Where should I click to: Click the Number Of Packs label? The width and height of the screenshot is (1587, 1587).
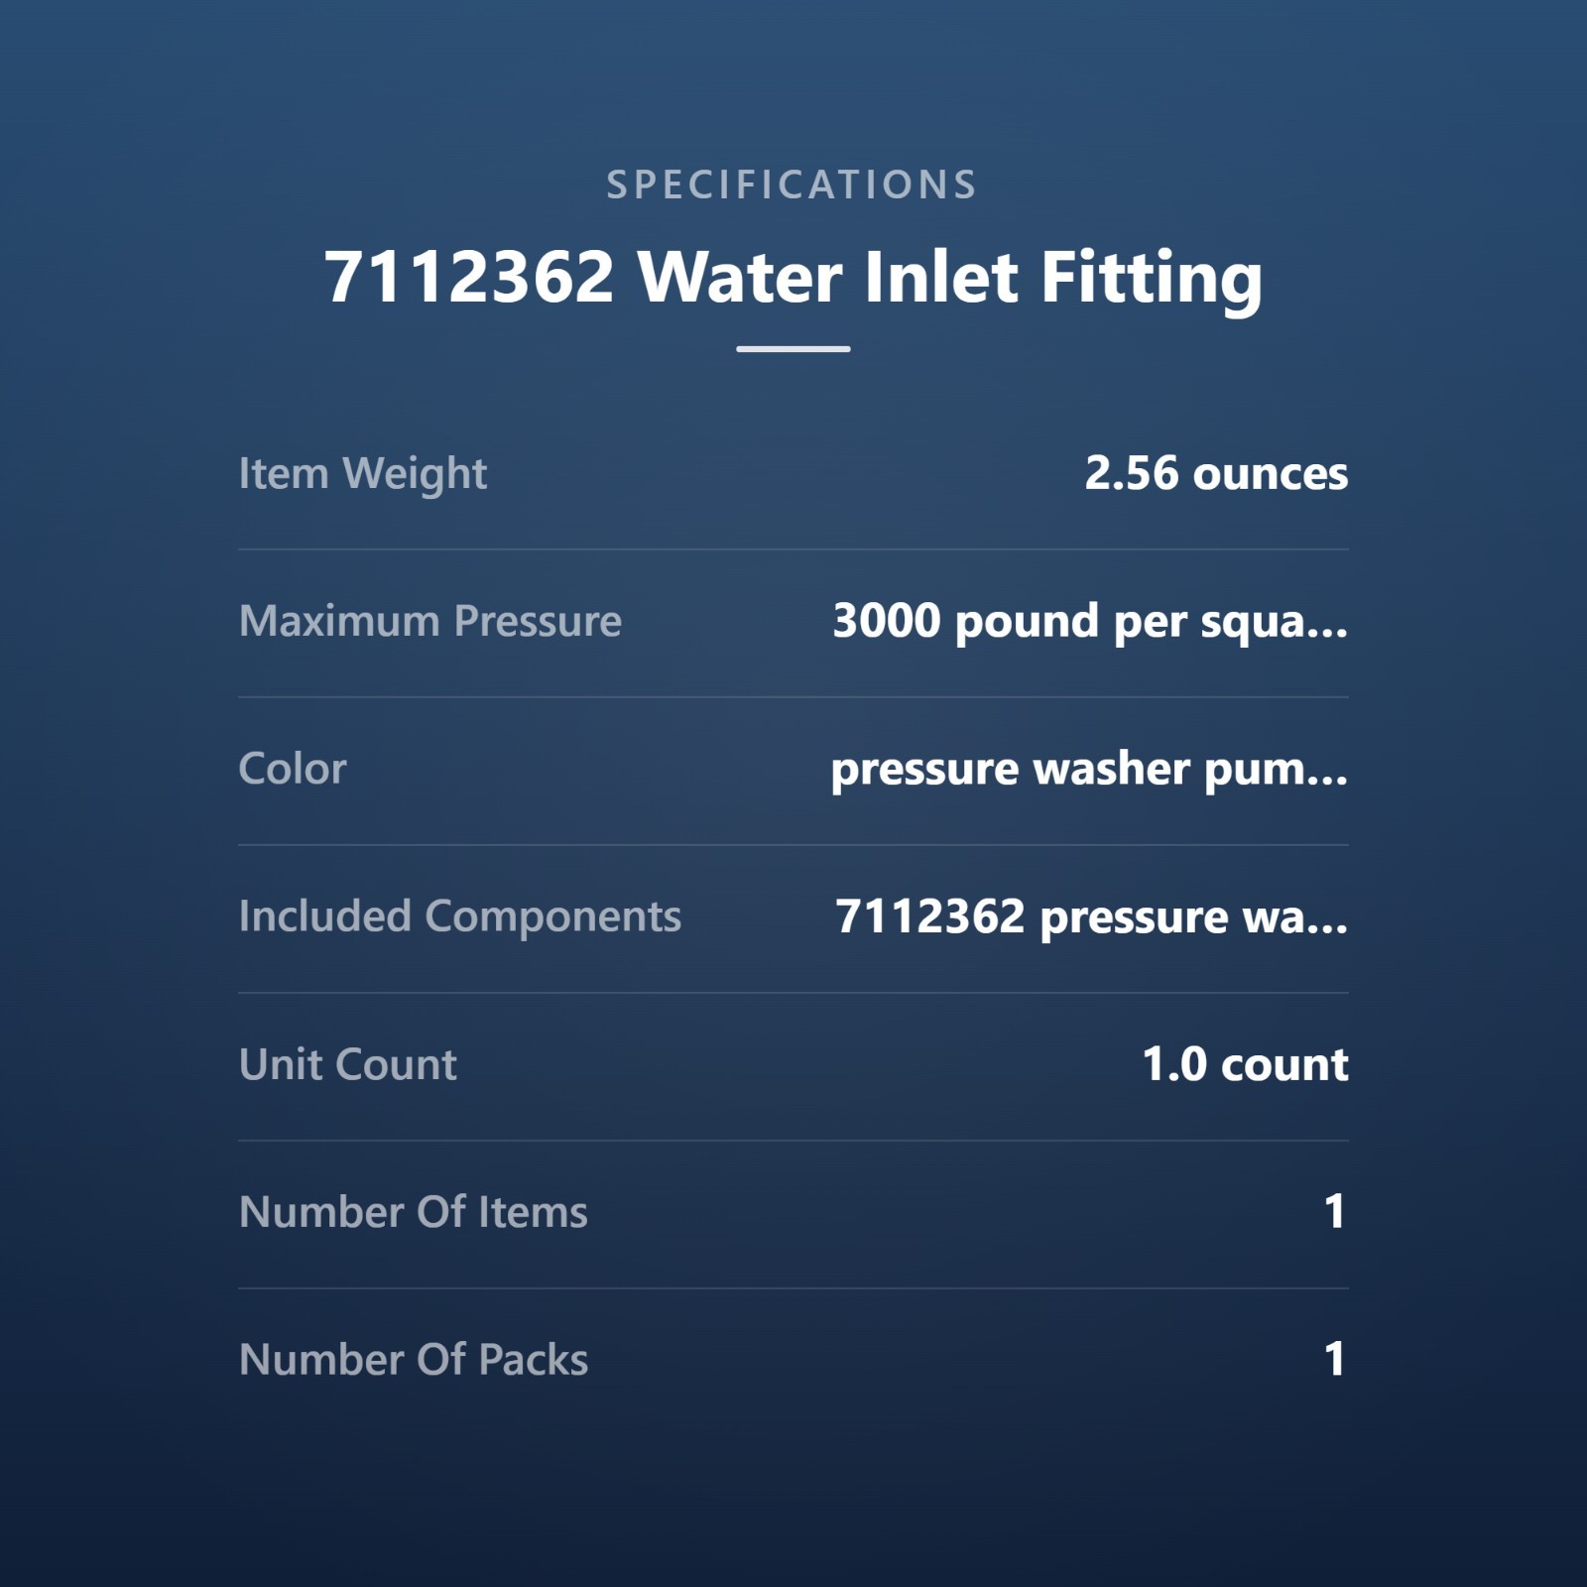(414, 1360)
